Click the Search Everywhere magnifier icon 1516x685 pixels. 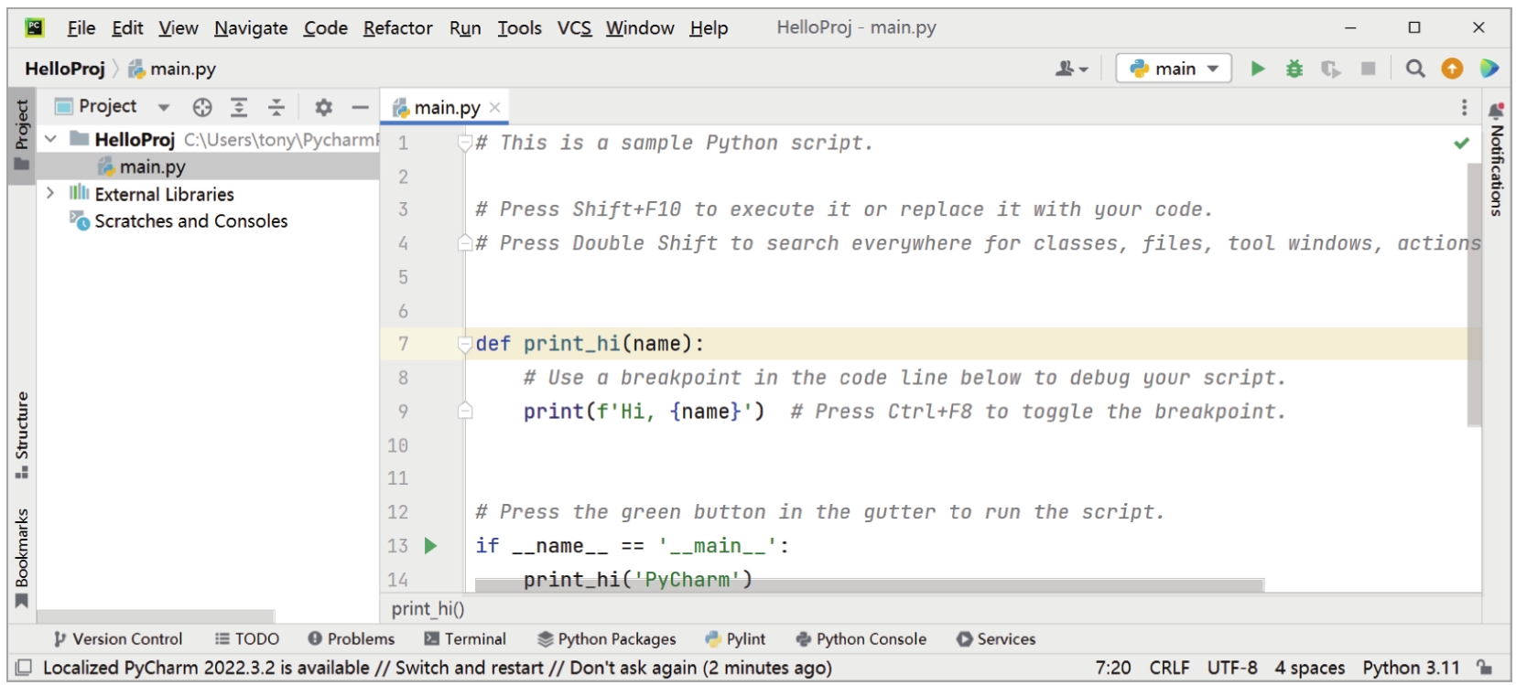coord(1415,69)
